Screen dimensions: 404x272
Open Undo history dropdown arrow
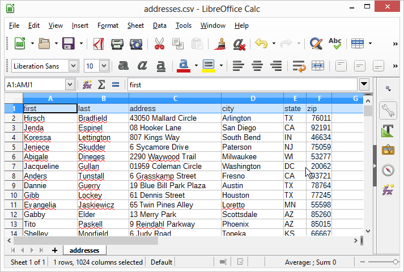pos(274,44)
